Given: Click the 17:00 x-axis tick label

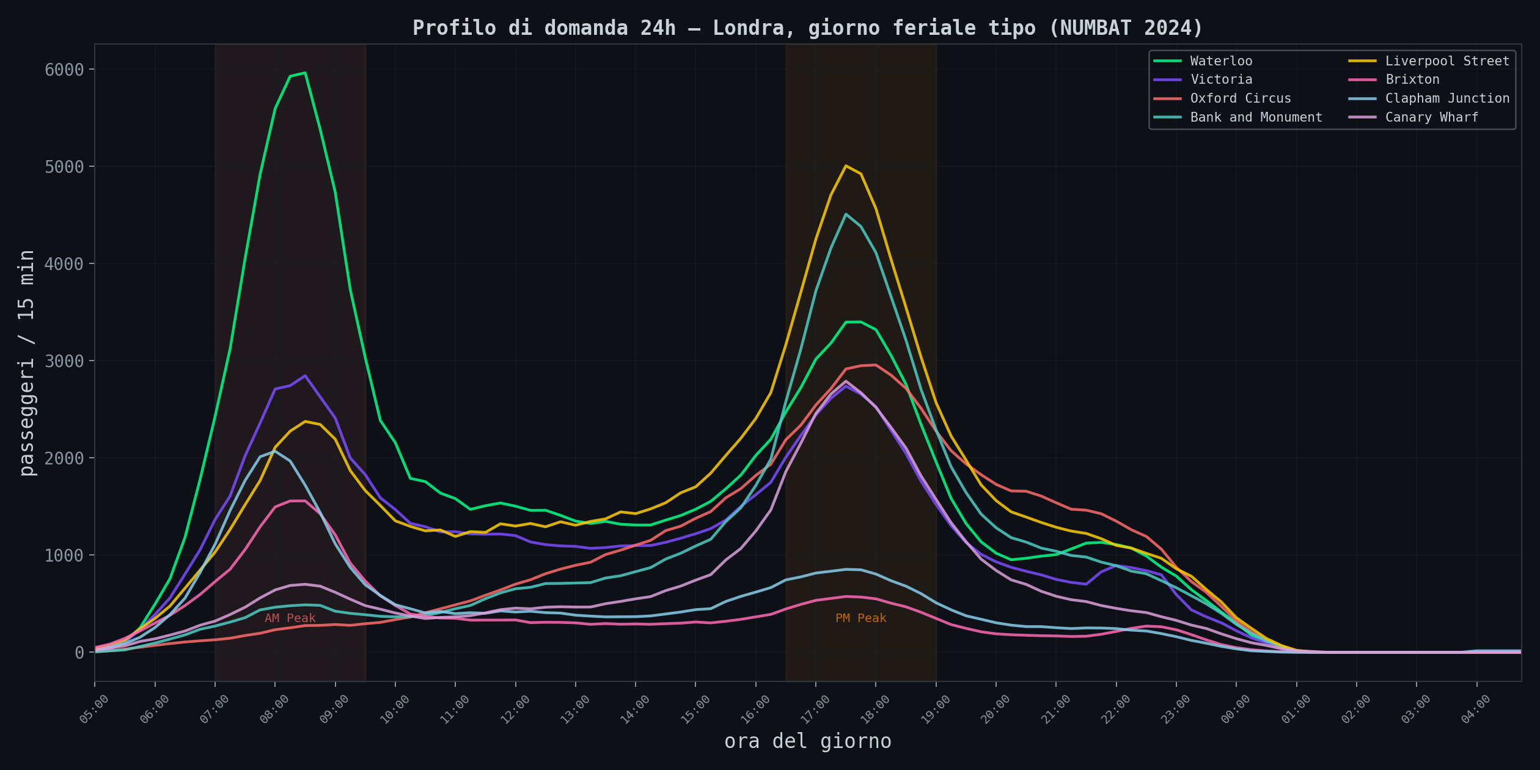Looking at the screenshot, I should click(x=815, y=710).
